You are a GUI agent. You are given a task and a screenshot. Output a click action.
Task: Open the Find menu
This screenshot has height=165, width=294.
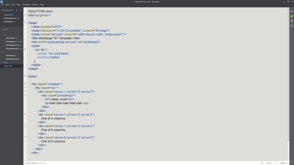pyautogui.click(x=13, y=5)
